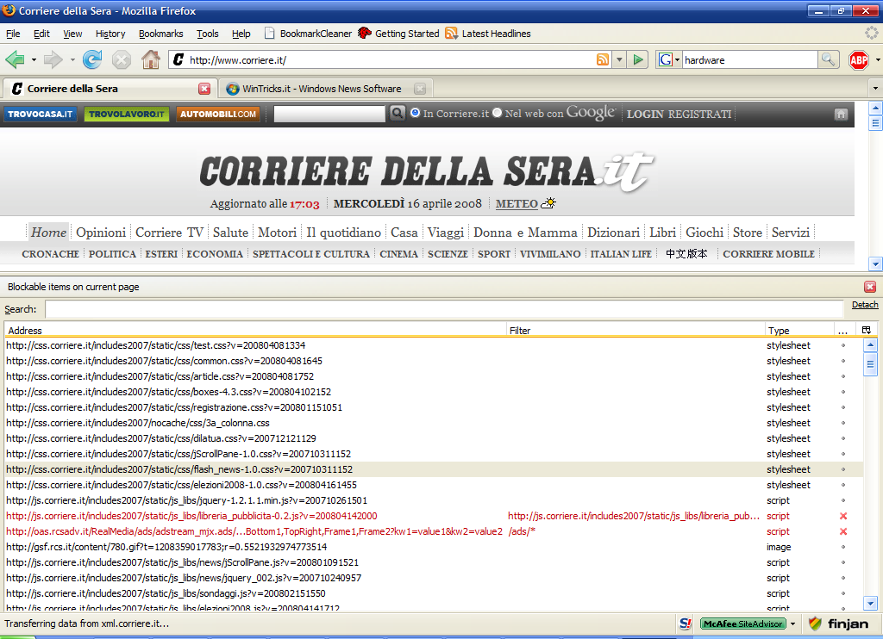Click the REGISTRATI link
Screen dimensions: 883x639
[699, 115]
